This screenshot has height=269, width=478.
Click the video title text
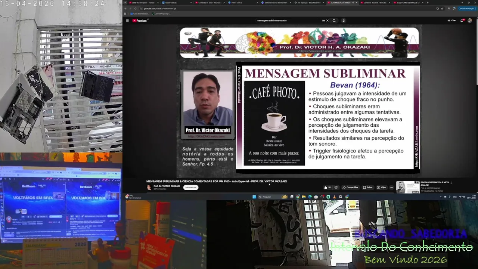217,181
